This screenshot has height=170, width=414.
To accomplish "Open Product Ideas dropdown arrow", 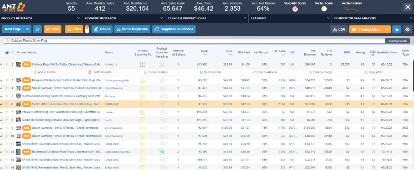I will 387,29.
